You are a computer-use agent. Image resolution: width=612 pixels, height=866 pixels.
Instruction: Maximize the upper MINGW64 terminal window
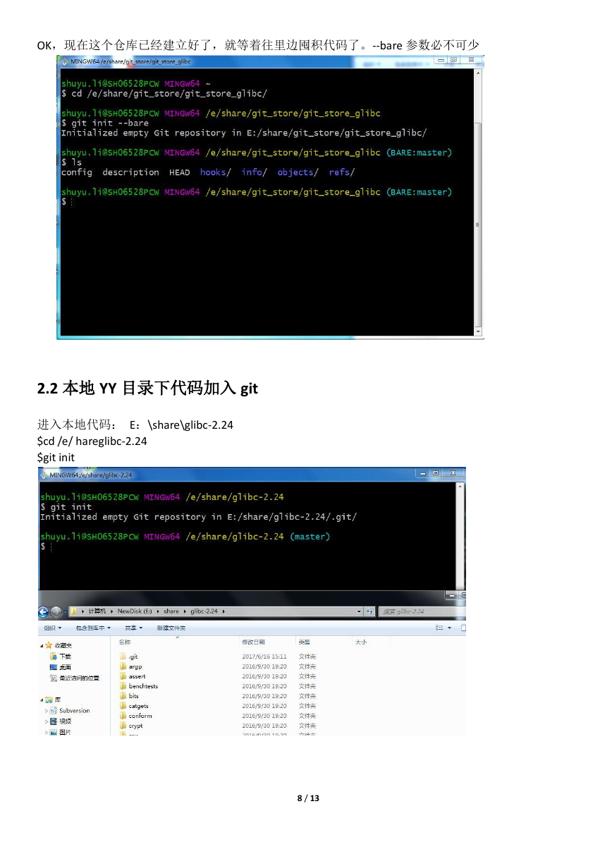pos(453,61)
